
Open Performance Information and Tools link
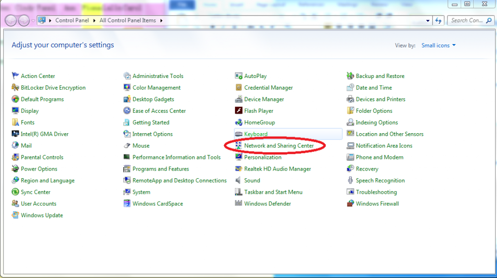coord(177,157)
